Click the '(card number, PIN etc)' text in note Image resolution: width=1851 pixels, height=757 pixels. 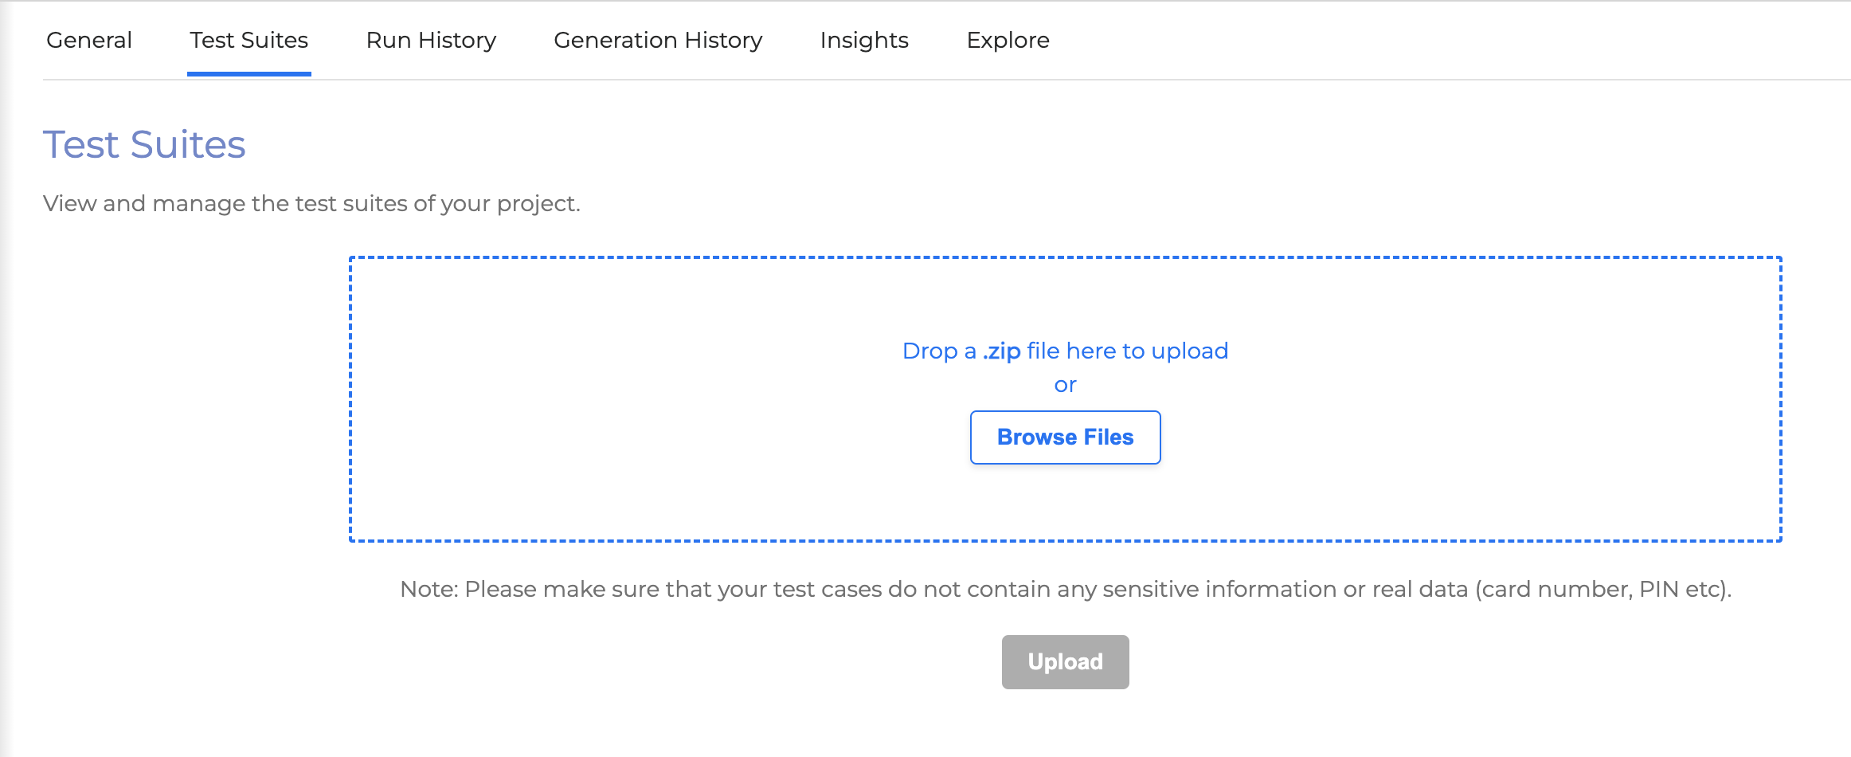click(1603, 589)
